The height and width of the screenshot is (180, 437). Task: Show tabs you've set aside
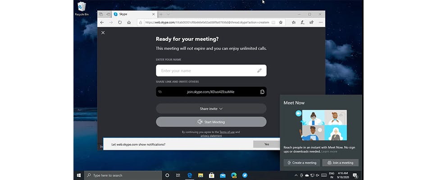[101, 14]
